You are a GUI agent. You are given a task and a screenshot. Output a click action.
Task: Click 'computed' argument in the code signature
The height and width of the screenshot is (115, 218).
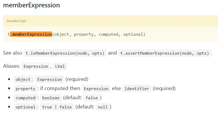pos(109,34)
